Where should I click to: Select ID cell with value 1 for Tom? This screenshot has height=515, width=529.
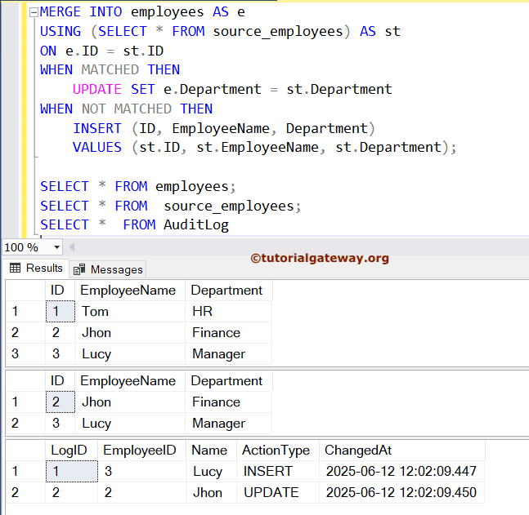(x=61, y=311)
